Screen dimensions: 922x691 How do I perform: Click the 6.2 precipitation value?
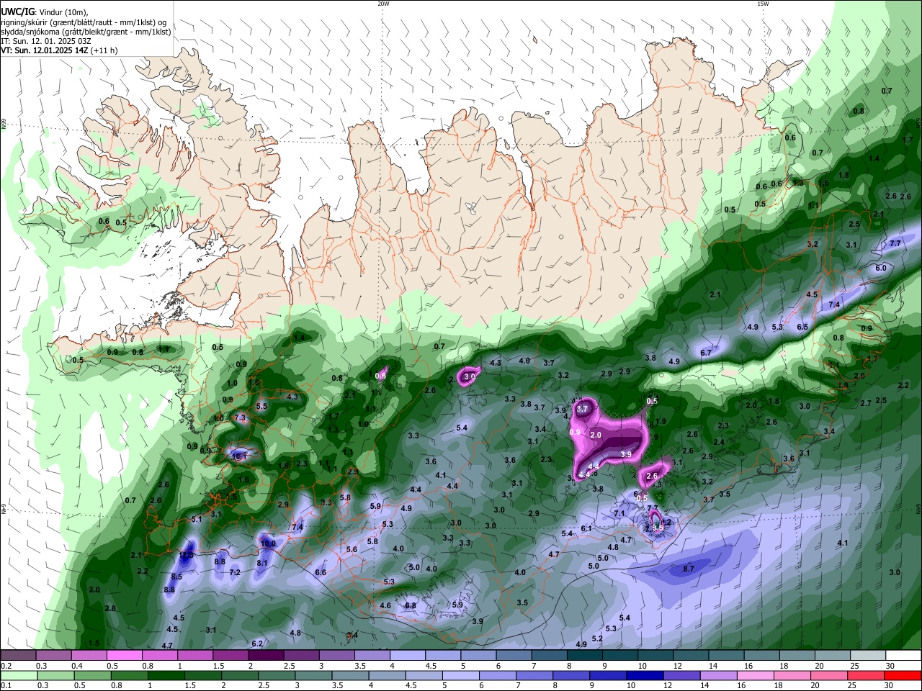point(257,643)
